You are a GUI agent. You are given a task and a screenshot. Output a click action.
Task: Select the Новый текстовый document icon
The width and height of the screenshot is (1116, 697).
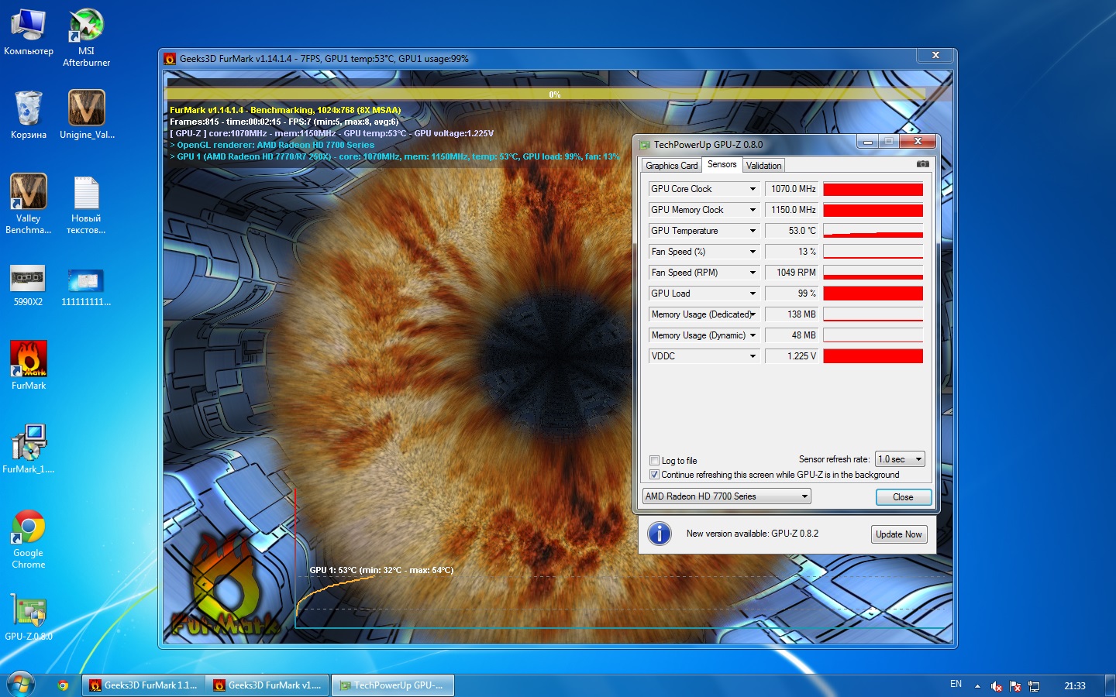coord(86,204)
